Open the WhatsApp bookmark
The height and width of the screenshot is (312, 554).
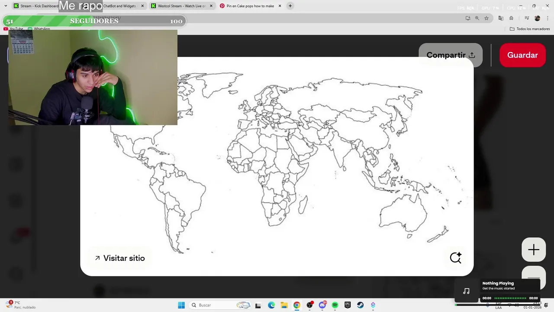pos(39,29)
